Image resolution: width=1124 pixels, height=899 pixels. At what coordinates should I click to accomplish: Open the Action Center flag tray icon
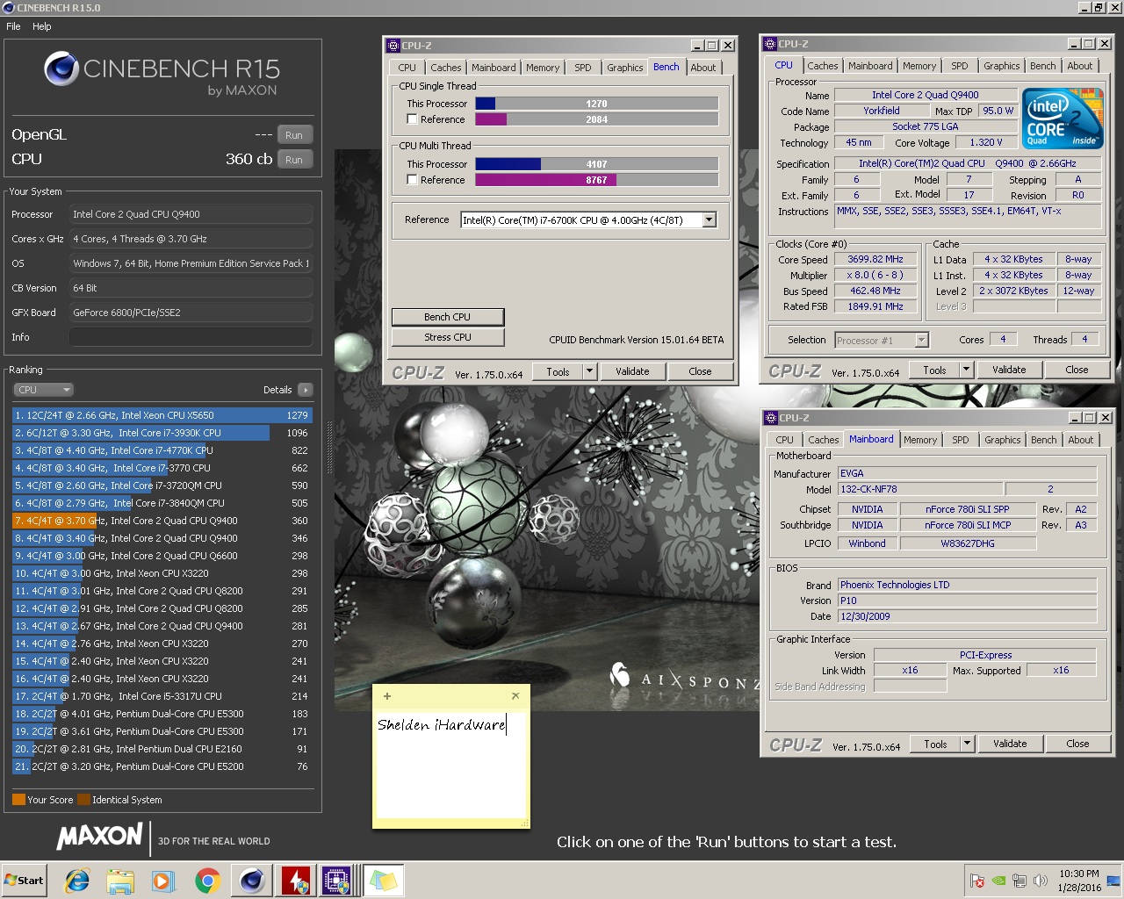(977, 881)
